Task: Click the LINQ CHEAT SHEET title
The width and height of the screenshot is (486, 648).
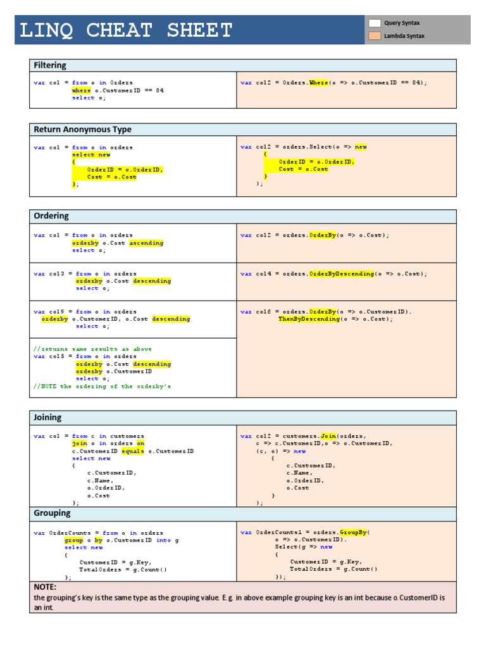Action: tap(127, 30)
